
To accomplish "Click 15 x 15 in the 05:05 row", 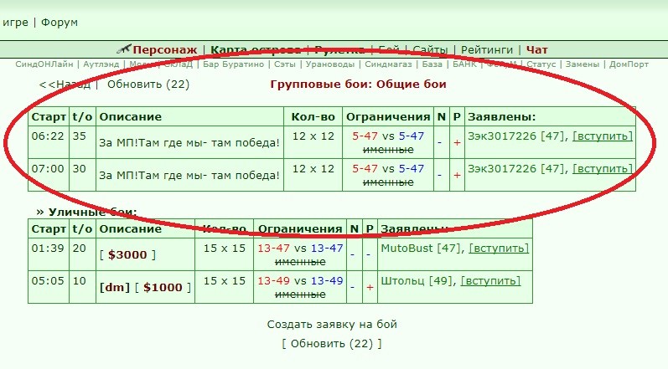I will point(225,281).
